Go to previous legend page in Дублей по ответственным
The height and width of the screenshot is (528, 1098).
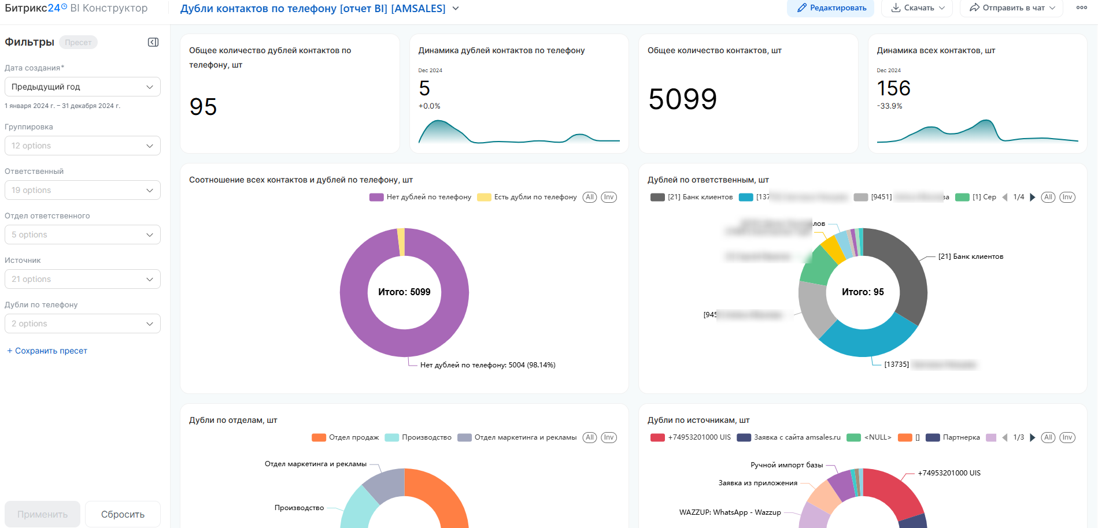point(1005,197)
